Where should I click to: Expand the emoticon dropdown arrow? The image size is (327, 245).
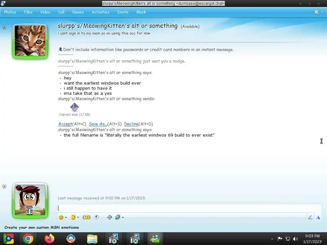point(66,217)
